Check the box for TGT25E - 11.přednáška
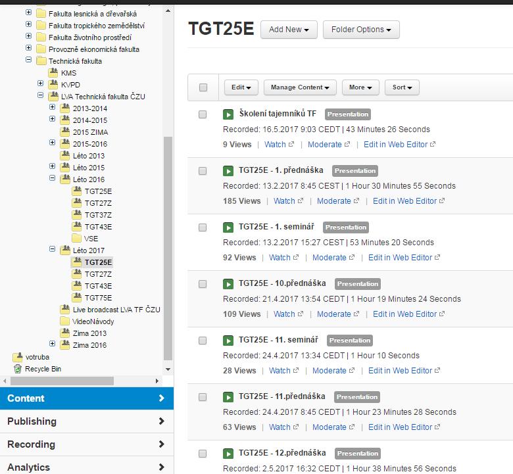This screenshot has width=513, height=474. [203, 397]
